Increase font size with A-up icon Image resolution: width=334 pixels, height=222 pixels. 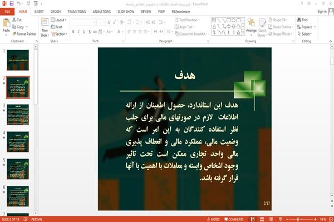[x=109, y=22]
